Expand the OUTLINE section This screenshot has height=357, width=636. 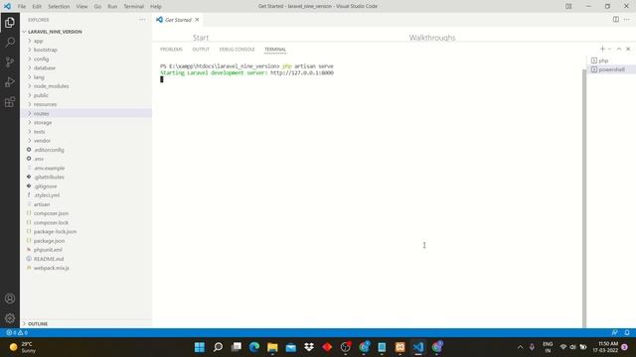tap(86, 324)
